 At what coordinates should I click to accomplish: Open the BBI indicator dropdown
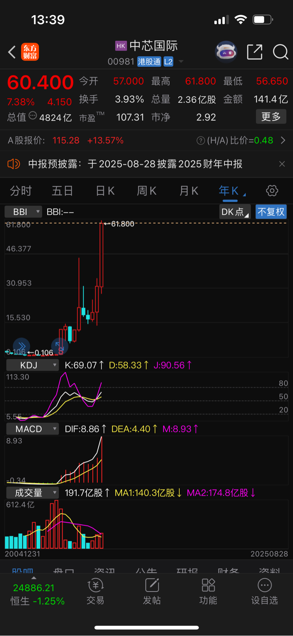pos(23,212)
